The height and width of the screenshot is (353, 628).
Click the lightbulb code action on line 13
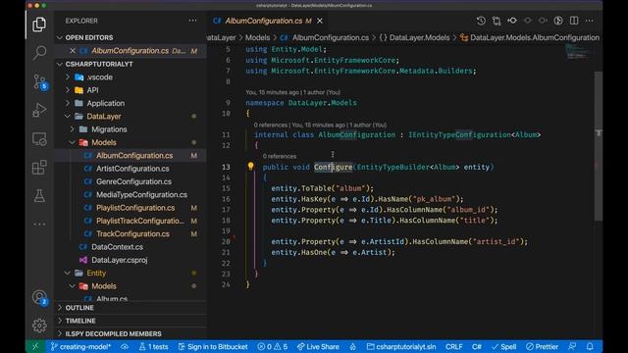click(251, 167)
